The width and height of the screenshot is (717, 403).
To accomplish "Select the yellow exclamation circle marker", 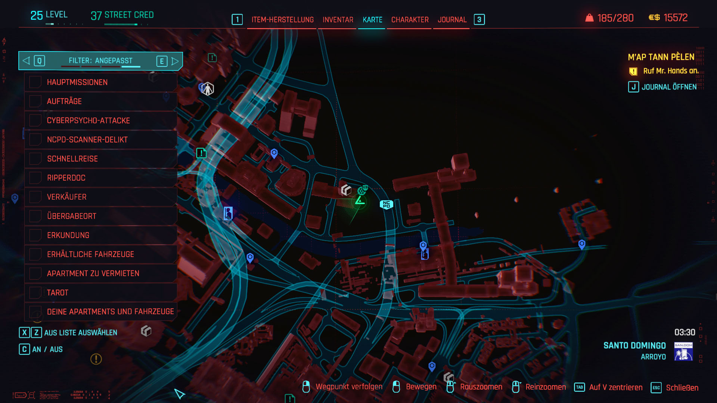I will (96, 359).
